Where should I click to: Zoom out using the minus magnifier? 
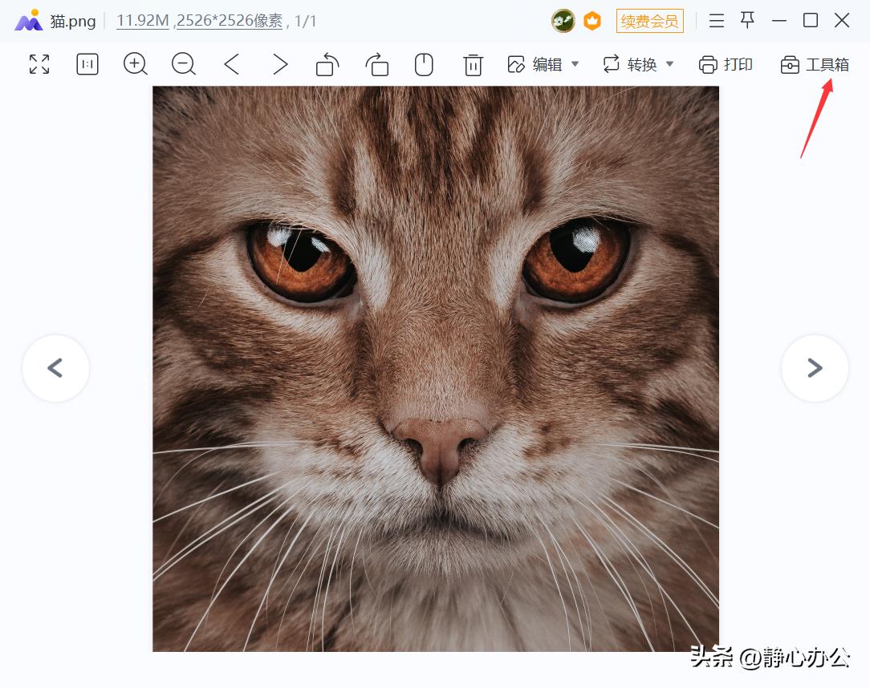[183, 64]
